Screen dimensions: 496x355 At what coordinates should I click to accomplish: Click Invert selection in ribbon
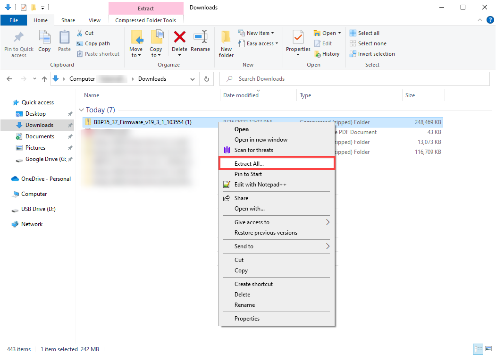[372, 54]
